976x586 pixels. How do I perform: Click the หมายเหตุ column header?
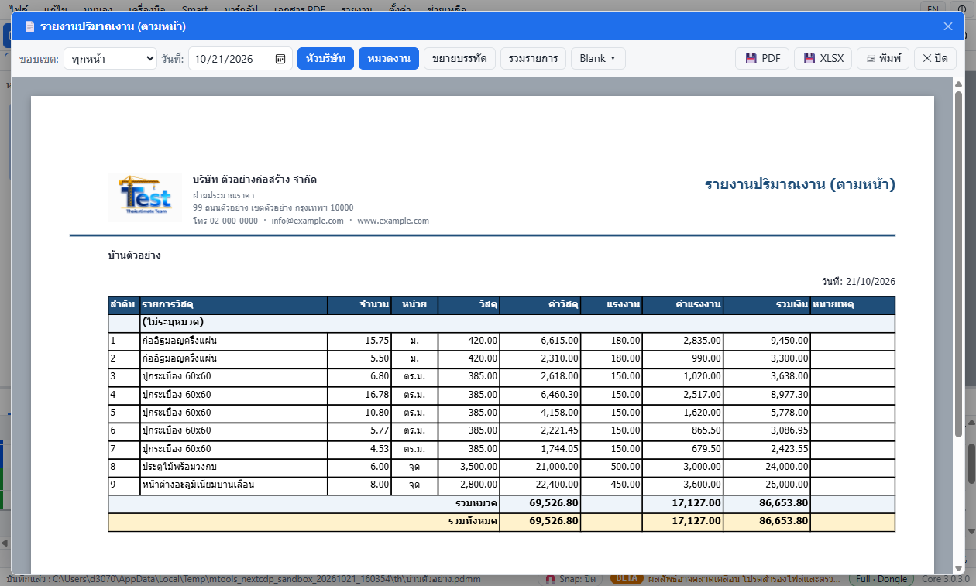pyautogui.click(x=852, y=305)
